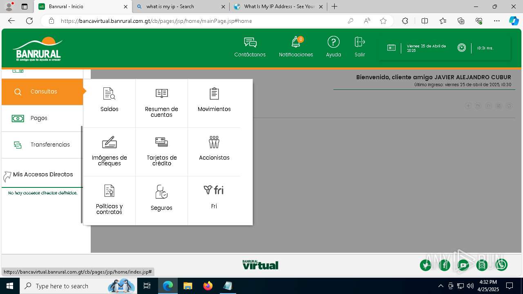Click the address bar URL

pyautogui.click(x=156, y=21)
